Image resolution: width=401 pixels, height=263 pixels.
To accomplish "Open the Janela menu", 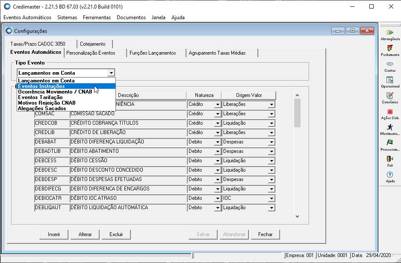I will pyautogui.click(x=158, y=18).
